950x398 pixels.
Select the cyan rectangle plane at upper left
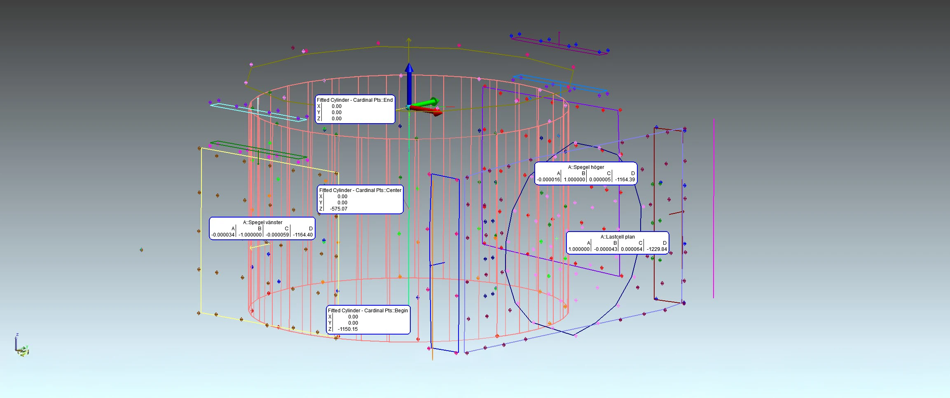pyautogui.click(x=257, y=112)
